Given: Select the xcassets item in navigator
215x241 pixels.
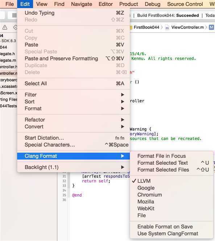Looking at the screenshot, I should (x=8, y=86).
